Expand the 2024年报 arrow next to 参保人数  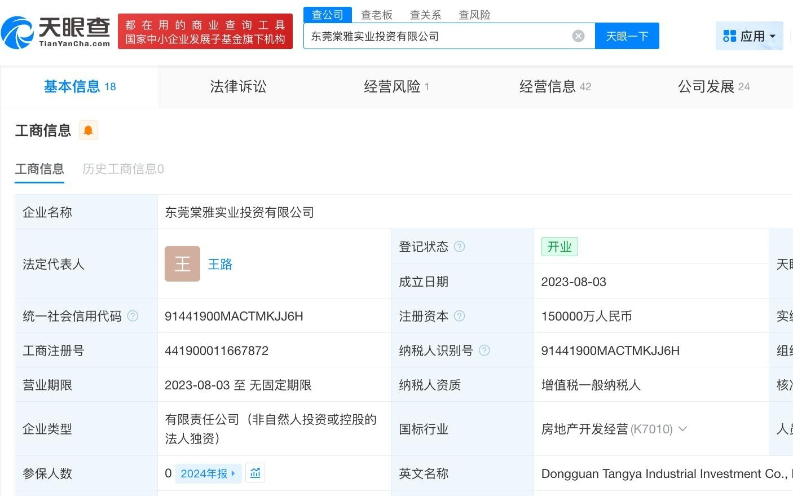pos(234,473)
